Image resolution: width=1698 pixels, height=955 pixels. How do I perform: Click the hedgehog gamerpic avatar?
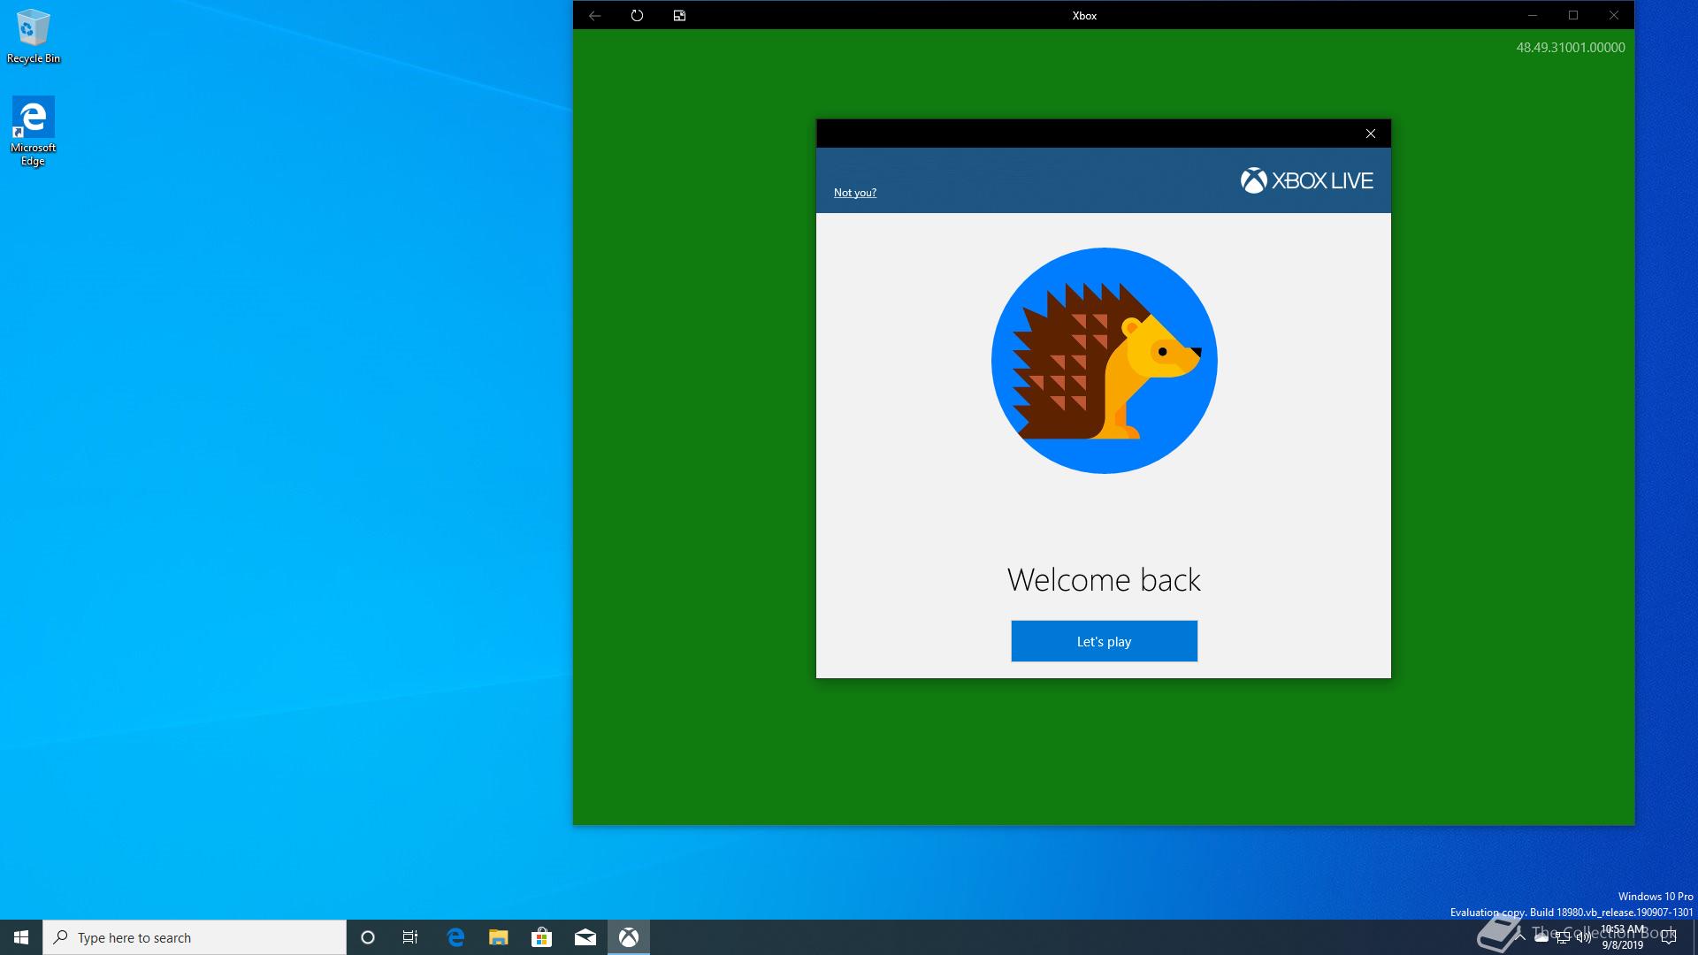[x=1104, y=361]
